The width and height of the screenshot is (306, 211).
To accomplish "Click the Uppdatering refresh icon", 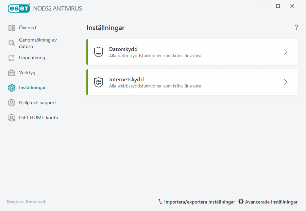I will click(12, 58).
